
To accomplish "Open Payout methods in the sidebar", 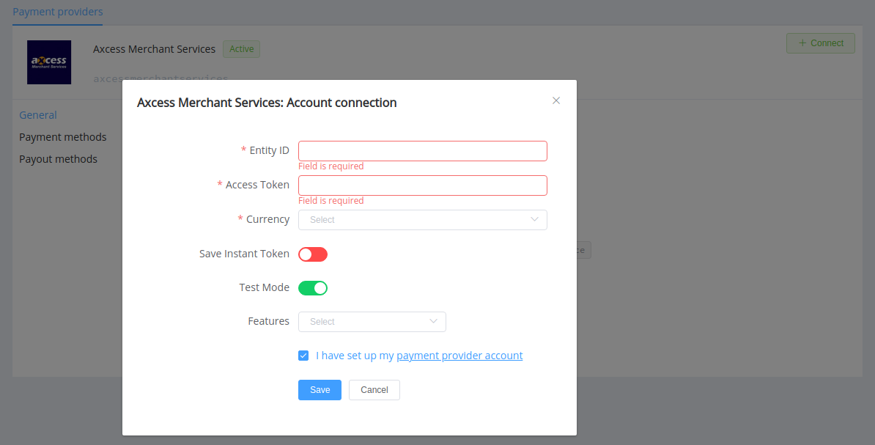I will click(x=58, y=159).
